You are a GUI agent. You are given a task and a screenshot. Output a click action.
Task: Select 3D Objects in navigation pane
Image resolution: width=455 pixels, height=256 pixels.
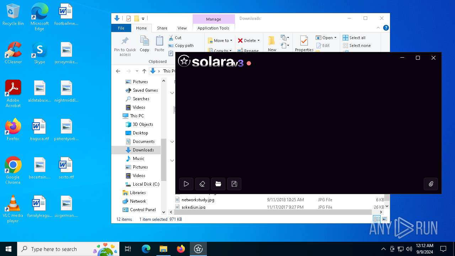[x=139, y=124]
